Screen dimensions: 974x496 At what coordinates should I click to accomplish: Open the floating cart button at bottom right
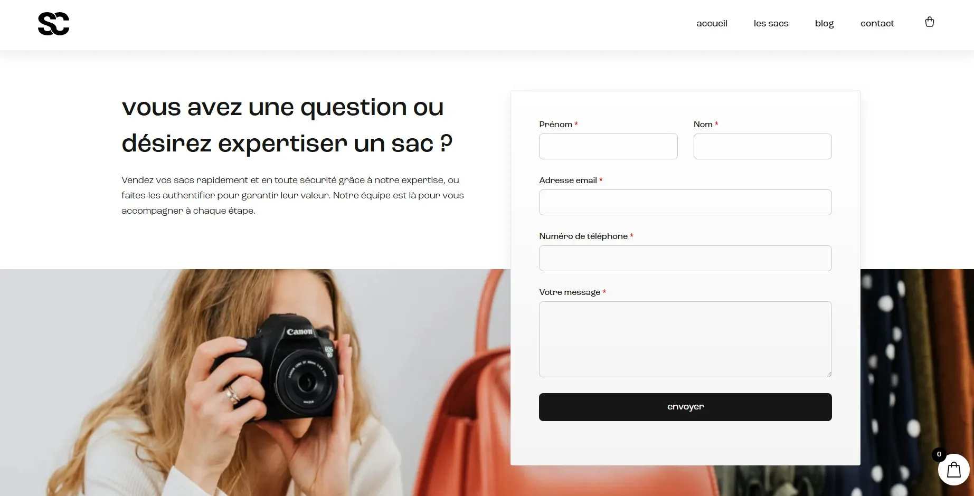tap(953, 470)
